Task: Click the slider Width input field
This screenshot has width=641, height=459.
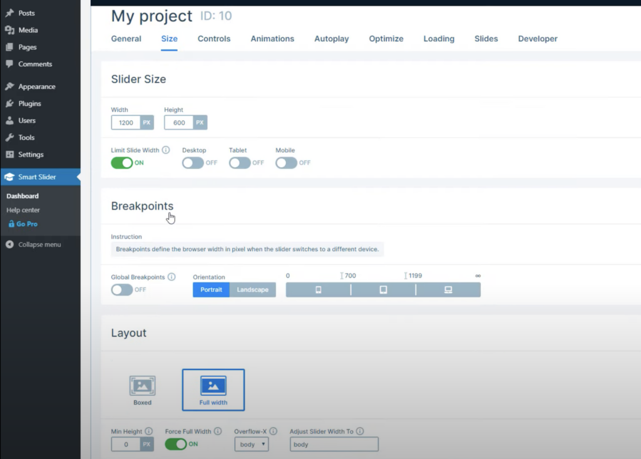Action: click(126, 123)
